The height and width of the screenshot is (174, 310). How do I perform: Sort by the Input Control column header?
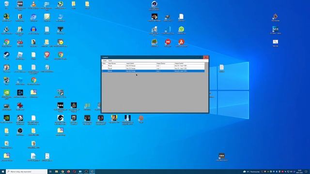pyautogui.click(x=141, y=63)
